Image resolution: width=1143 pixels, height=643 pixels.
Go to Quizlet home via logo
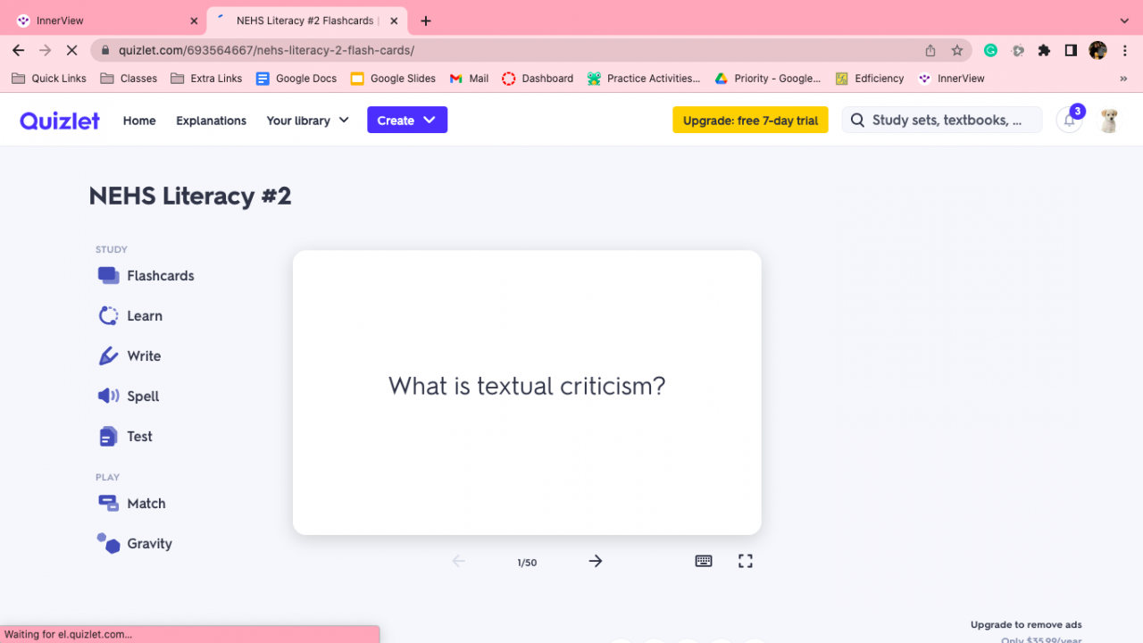(60, 121)
